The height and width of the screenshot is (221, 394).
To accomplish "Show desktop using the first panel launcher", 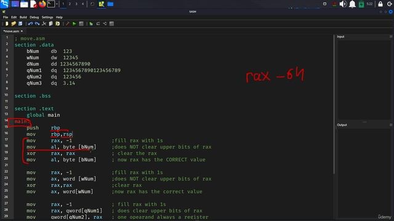I will [15, 4].
